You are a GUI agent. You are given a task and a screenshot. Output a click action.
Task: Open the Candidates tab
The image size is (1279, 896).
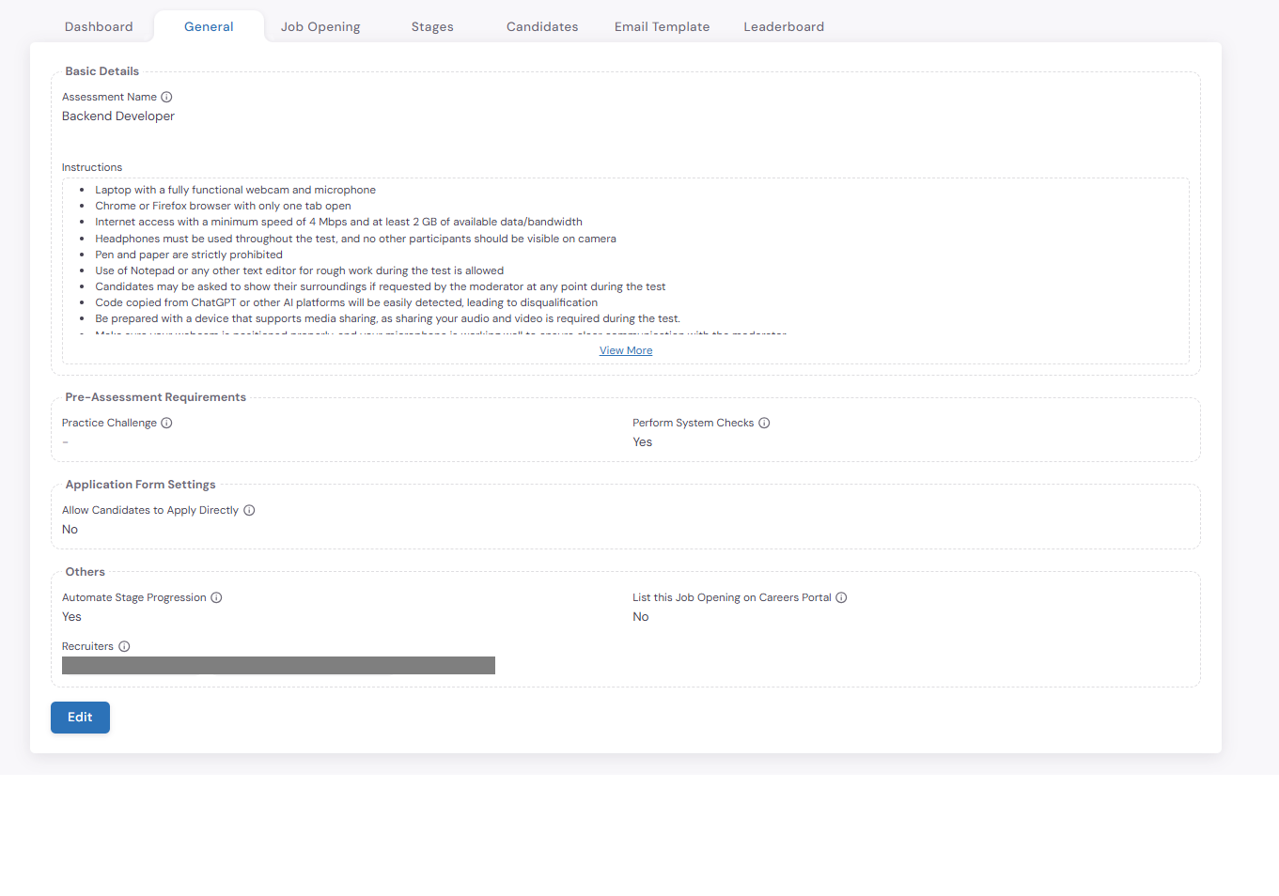542,26
